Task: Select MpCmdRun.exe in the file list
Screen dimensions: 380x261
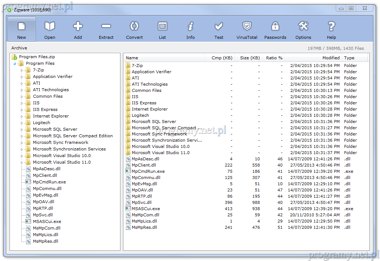Action: click(x=148, y=171)
